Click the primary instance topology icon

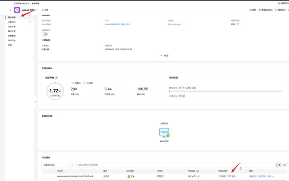164,133
